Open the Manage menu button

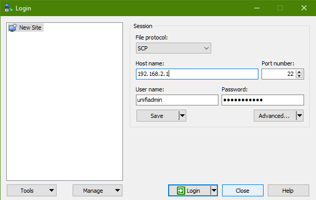pos(98,191)
